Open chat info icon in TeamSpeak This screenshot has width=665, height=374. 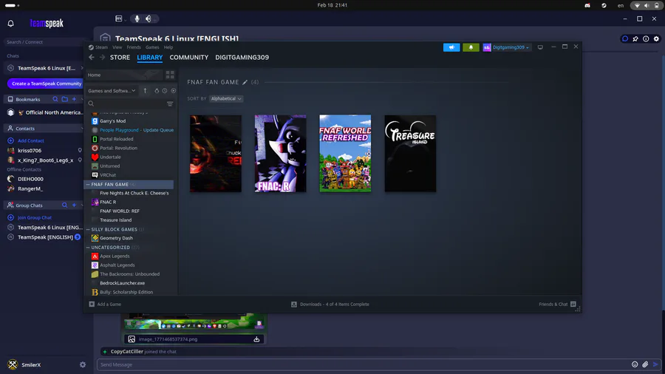point(646,38)
